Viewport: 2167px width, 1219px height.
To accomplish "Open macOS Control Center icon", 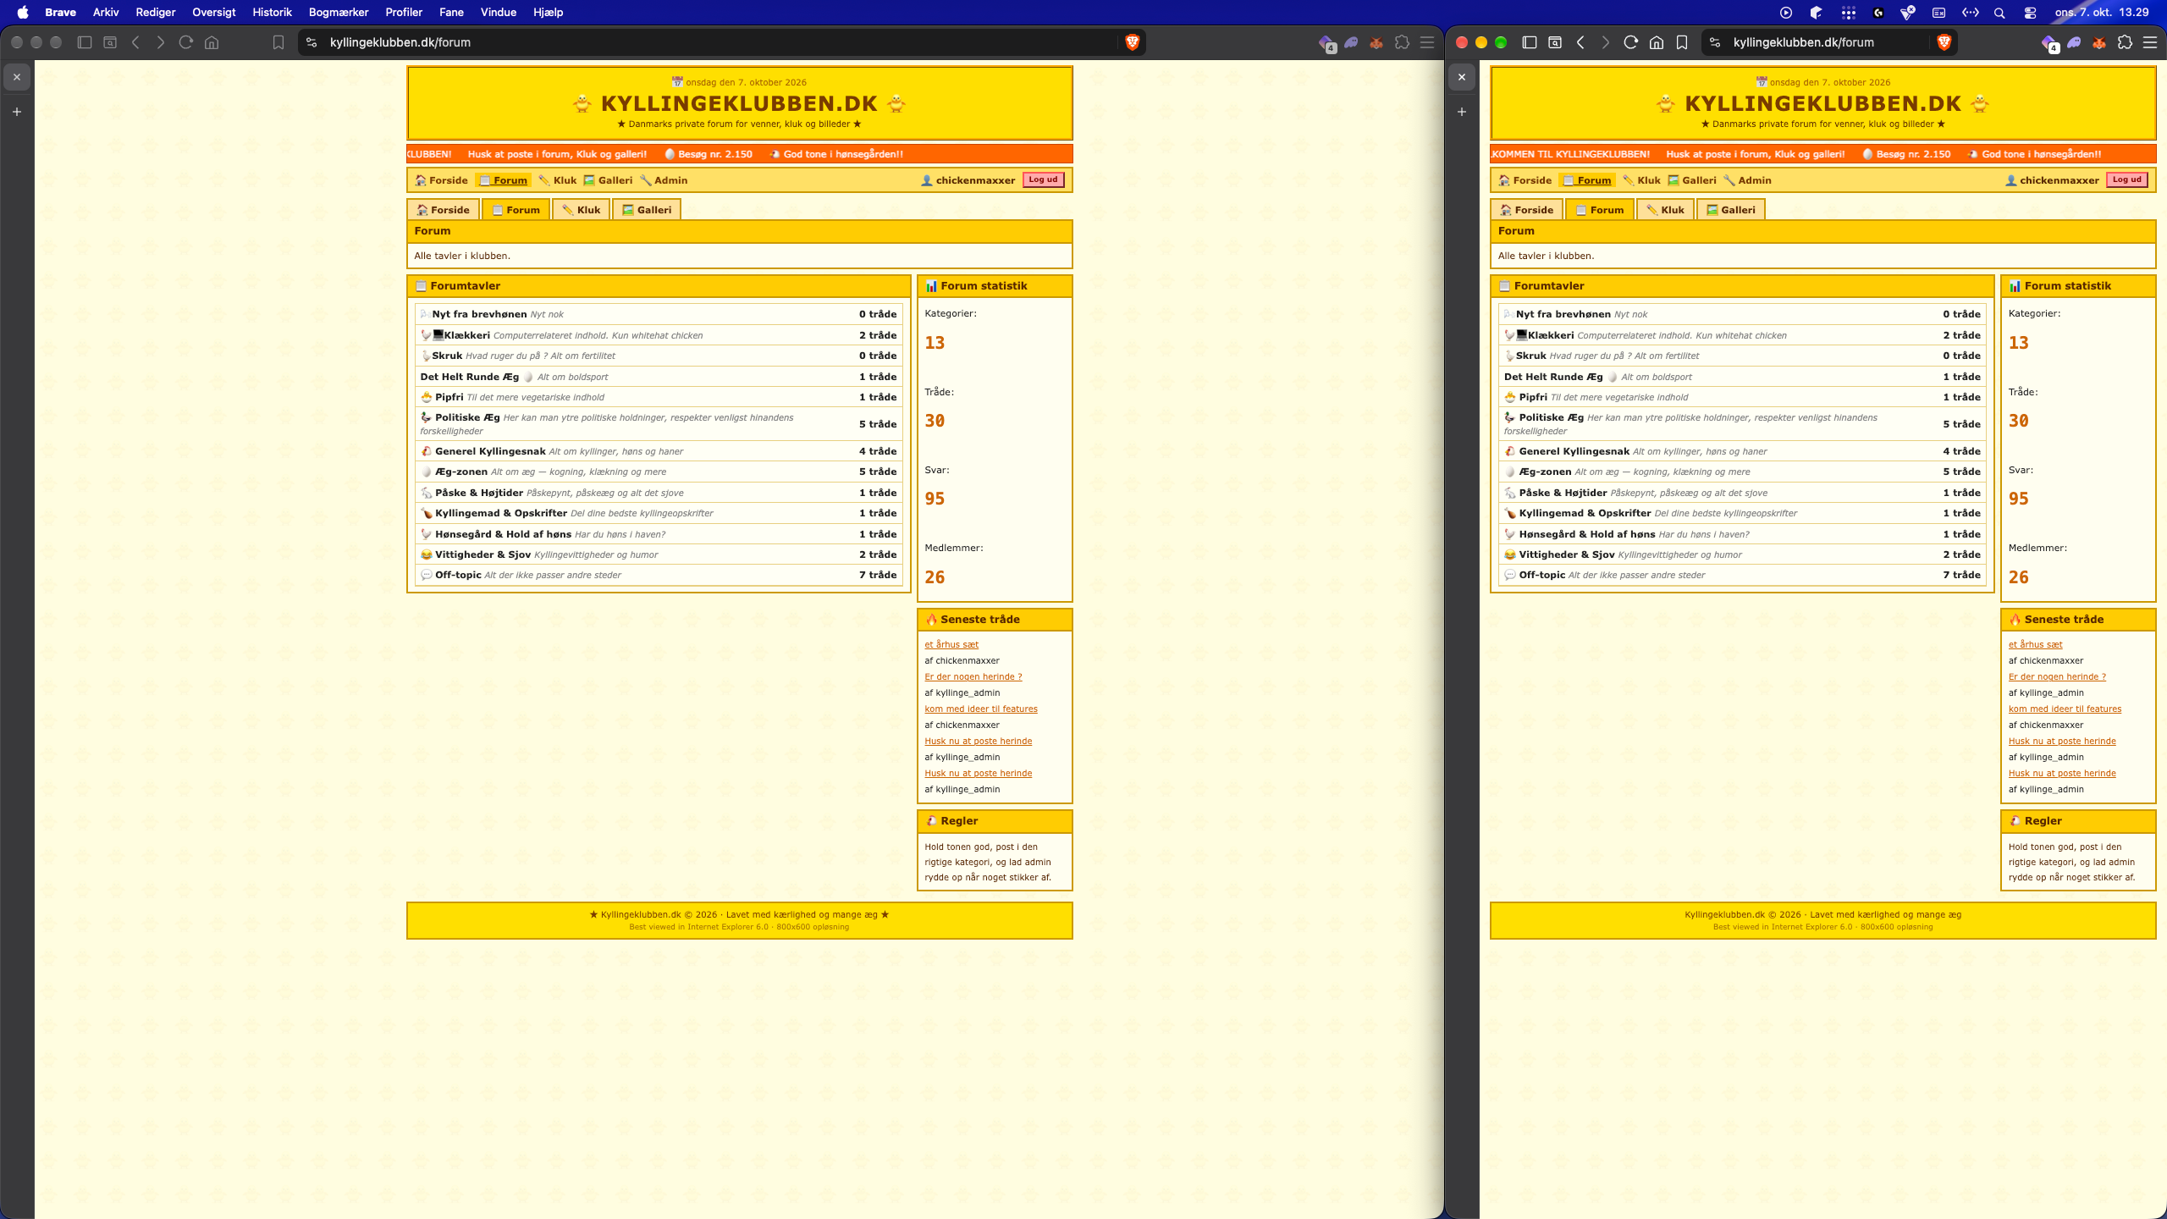I will click(2030, 13).
